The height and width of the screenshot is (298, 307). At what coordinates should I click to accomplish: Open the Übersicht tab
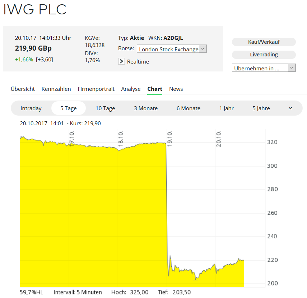click(x=23, y=89)
